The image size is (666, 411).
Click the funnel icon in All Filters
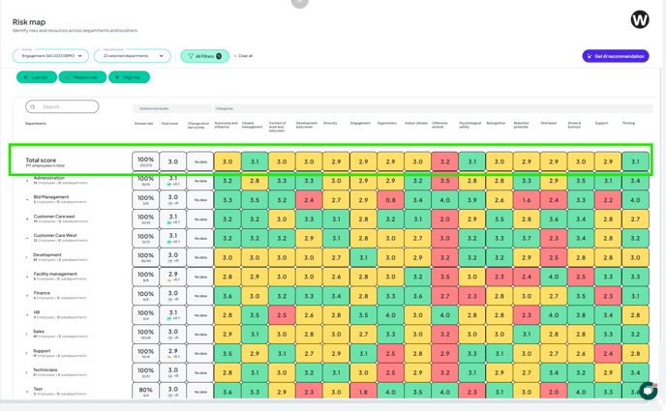(191, 56)
